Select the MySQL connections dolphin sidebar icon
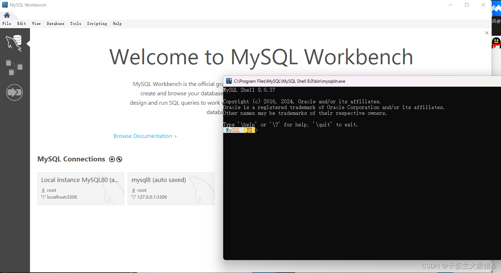Screen dimensions: 501x273 (x=14, y=43)
